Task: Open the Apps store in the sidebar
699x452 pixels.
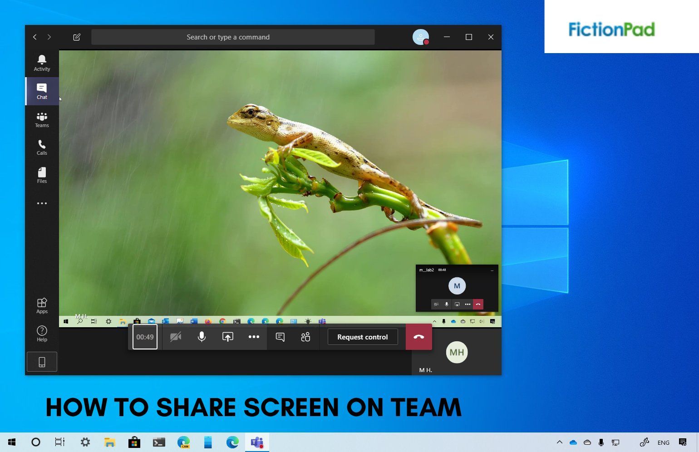Action: coord(42,305)
